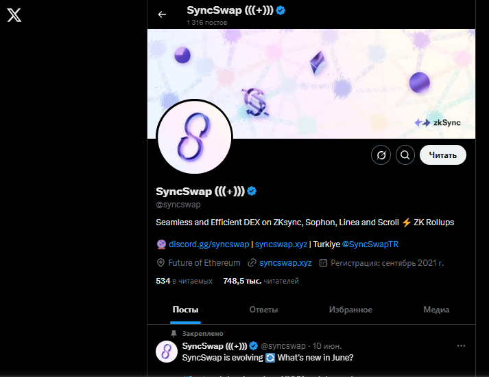Click the @syncswap handle under name

(178, 205)
